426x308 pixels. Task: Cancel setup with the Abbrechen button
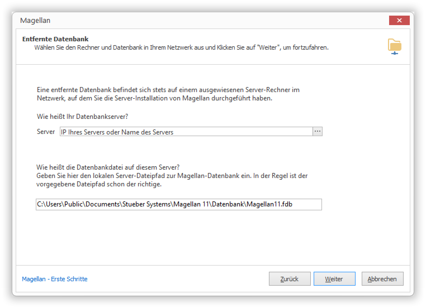(382, 279)
